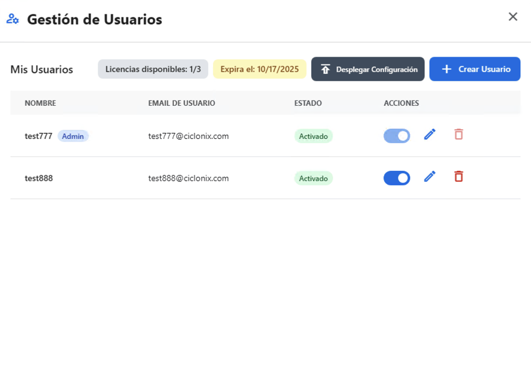The height and width of the screenshot is (367, 531).
Task: Disable the toggle switch for test777
Action: (x=397, y=136)
